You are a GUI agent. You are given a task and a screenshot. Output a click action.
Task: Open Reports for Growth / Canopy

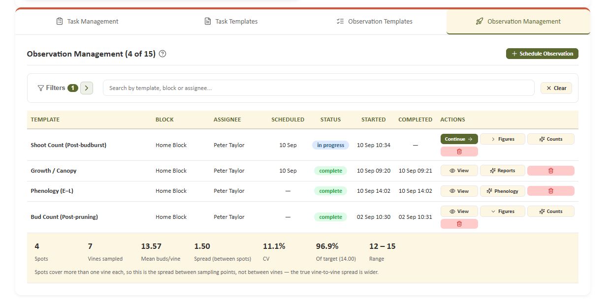pos(503,171)
